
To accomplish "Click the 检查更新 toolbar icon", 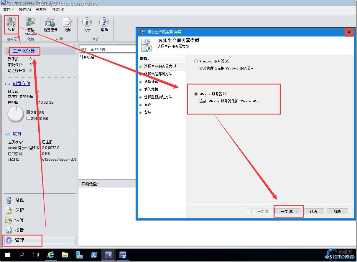I will click(x=50, y=25).
